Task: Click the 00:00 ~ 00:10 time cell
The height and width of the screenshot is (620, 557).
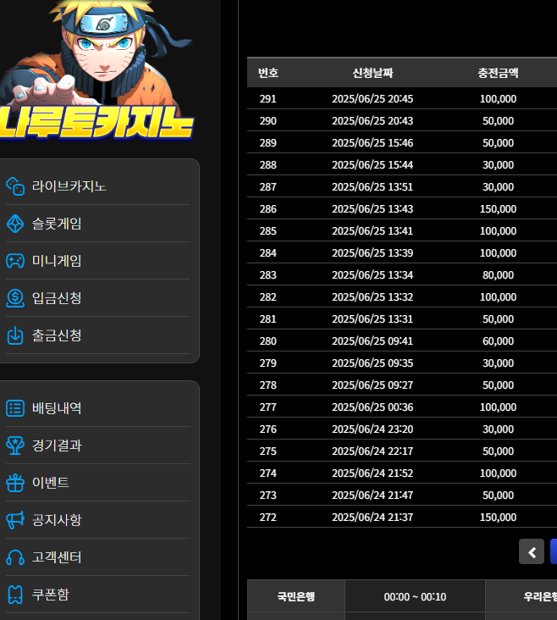Action: coord(415,596)
